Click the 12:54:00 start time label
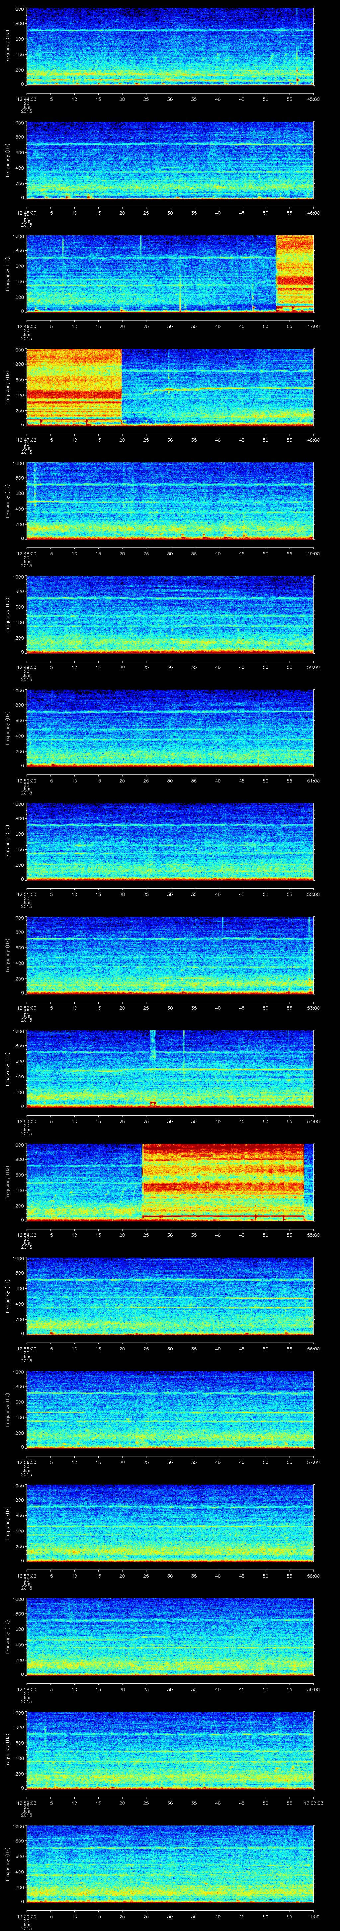The width and height of the screenshot is (340, 1931). pos(26,1235)
